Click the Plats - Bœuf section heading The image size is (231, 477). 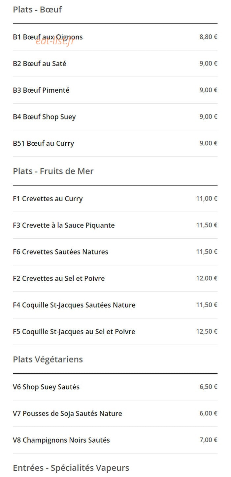(37, 10)
